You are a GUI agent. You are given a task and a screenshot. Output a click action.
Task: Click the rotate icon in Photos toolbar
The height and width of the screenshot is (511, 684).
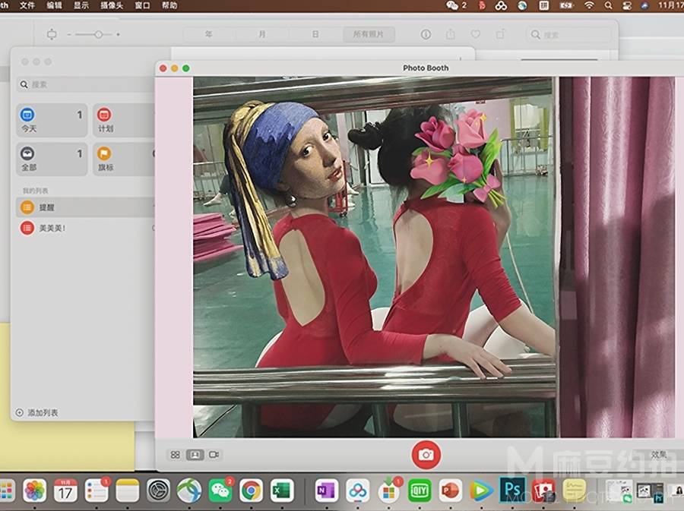click(x=500, y=34)
